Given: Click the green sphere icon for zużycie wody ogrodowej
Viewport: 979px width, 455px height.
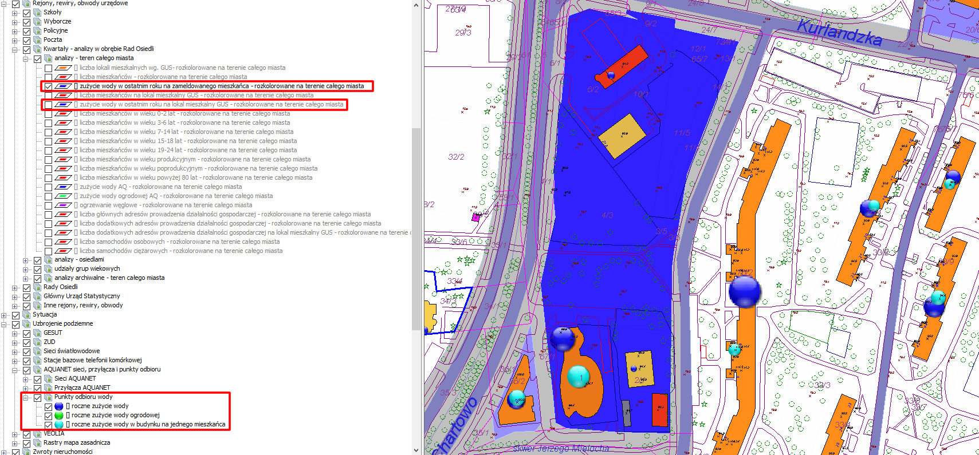Looking at the screenshot, I should click(x=59, y=416).
